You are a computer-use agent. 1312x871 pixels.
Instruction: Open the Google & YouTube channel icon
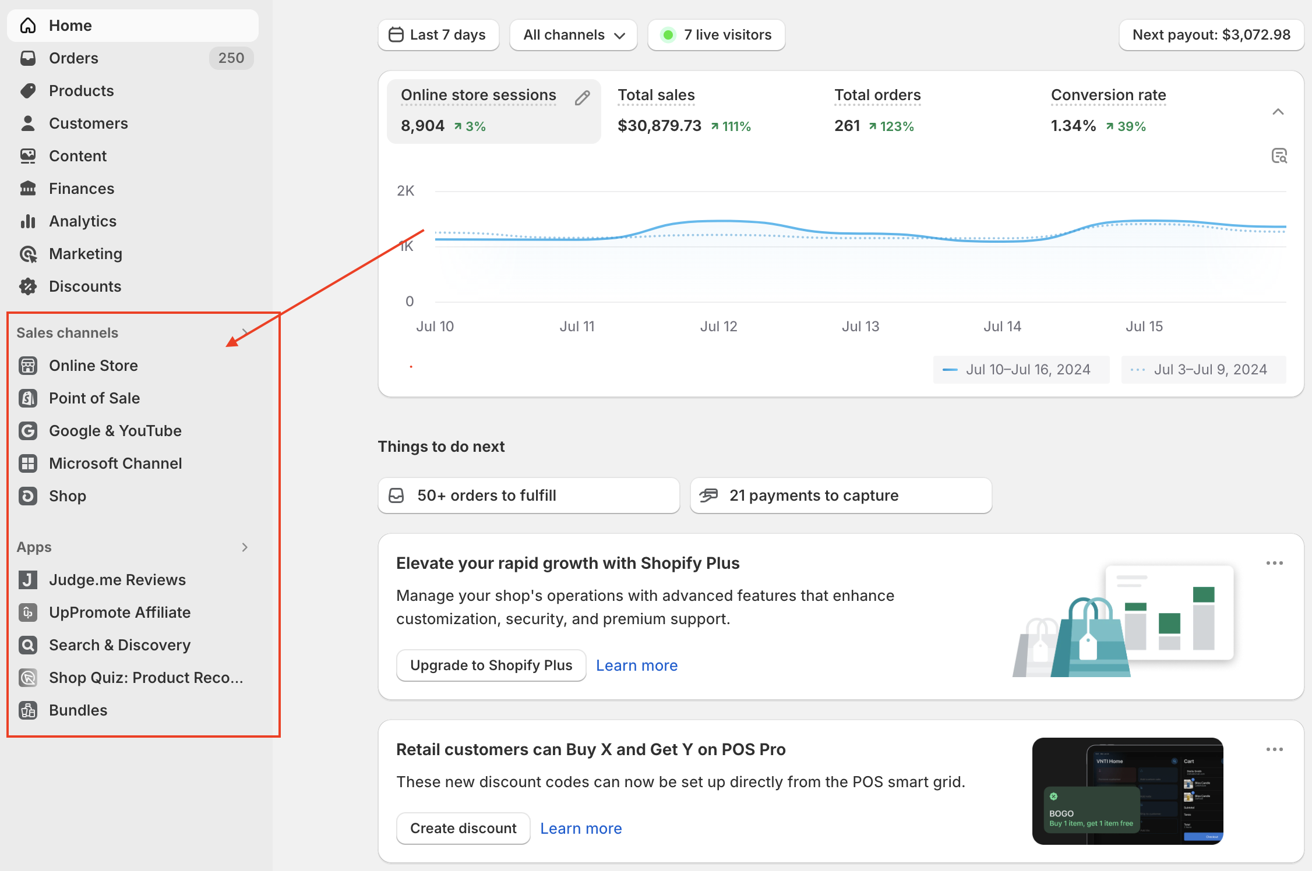pyautogui.click(x=27, y=431)
